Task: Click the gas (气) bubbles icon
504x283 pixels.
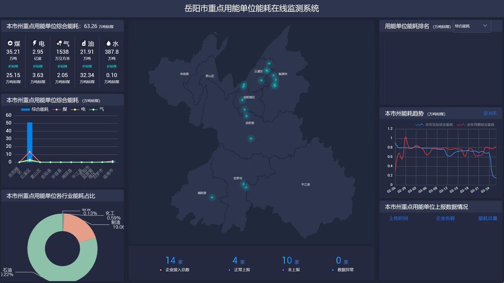Action: [x=59, y=43]
